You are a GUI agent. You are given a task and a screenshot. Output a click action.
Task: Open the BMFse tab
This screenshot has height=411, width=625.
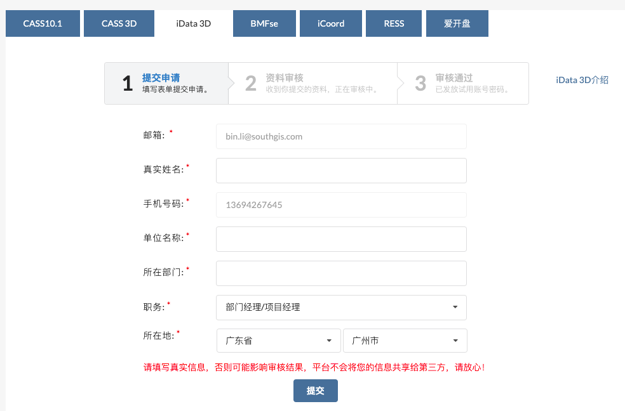[x=264, y=23]
